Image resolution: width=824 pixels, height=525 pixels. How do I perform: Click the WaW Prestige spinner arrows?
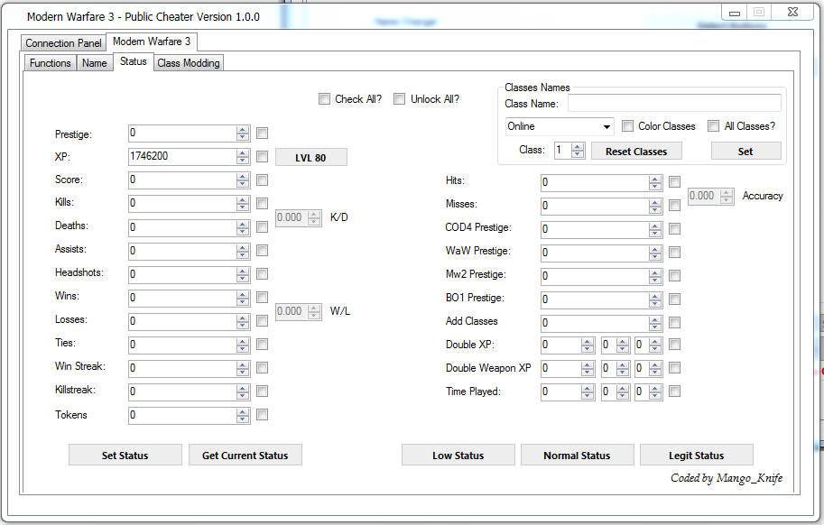pos(655,253)
